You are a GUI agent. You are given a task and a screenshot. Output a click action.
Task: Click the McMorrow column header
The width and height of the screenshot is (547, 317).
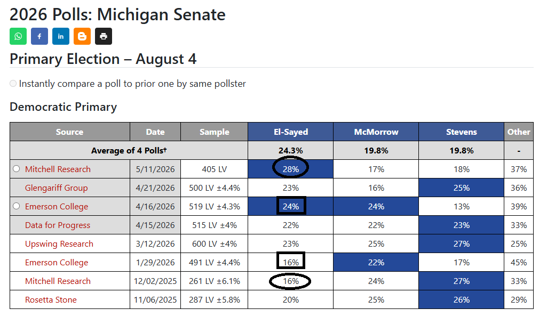(x=376, y=132)
